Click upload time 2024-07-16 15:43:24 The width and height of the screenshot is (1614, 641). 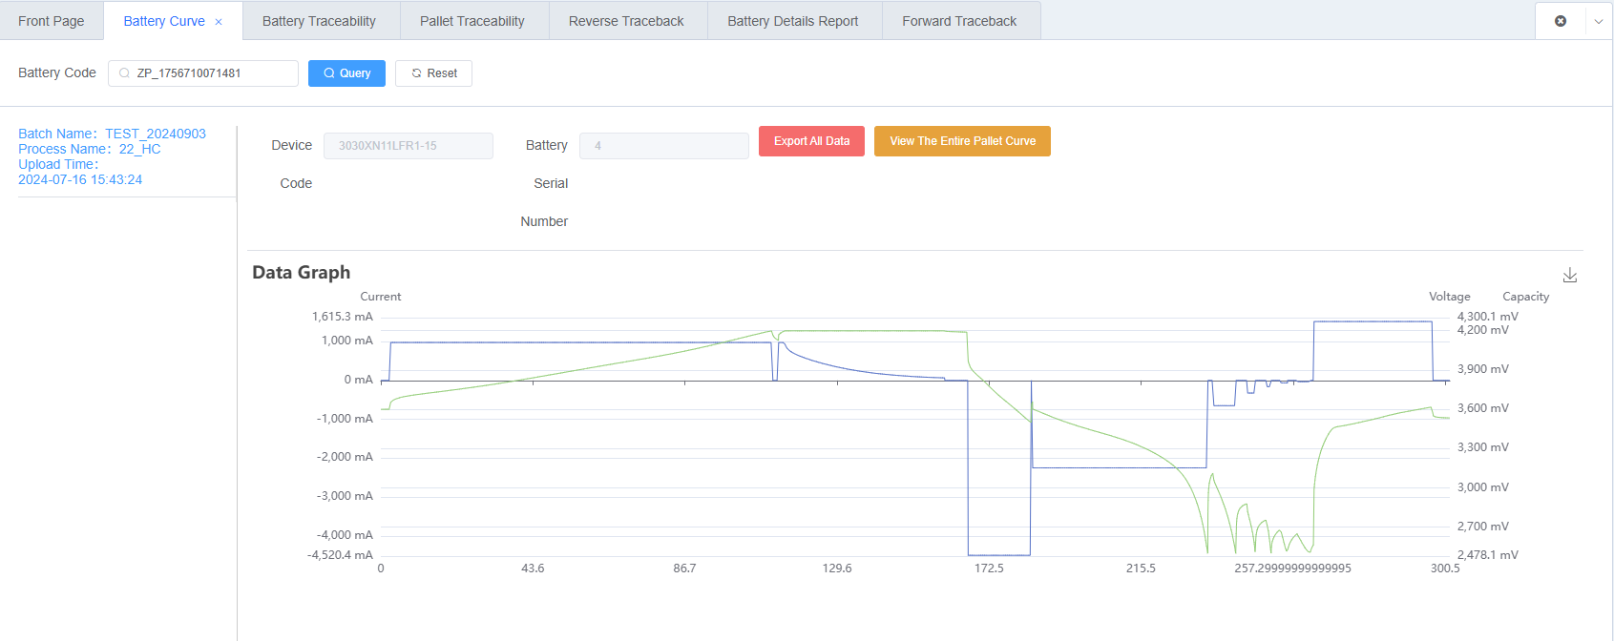tap(80, 179)
